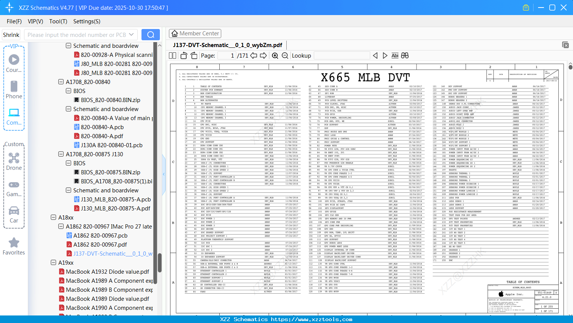Screen dimensions: 573x323
Task: Open the Game console category
Action: click(14, 188)
